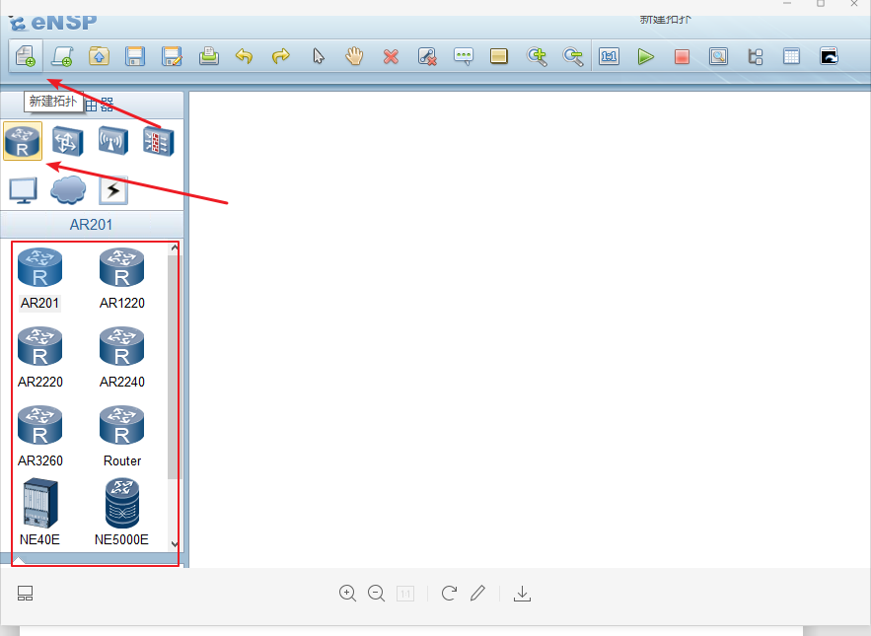Viewport: 871px width, 636px height.
Task: Select the WLAN wireless device category
Action: (113, 141)
